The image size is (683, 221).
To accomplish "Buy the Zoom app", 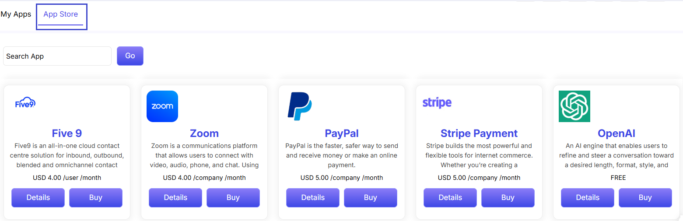I will click(233, 198).
